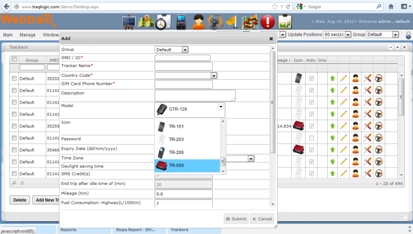Open the map location pin icon

pos(146,22)
